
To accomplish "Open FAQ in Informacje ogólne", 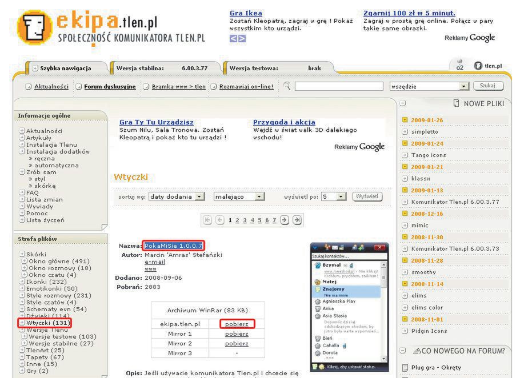I will click(x=33, y=192).
